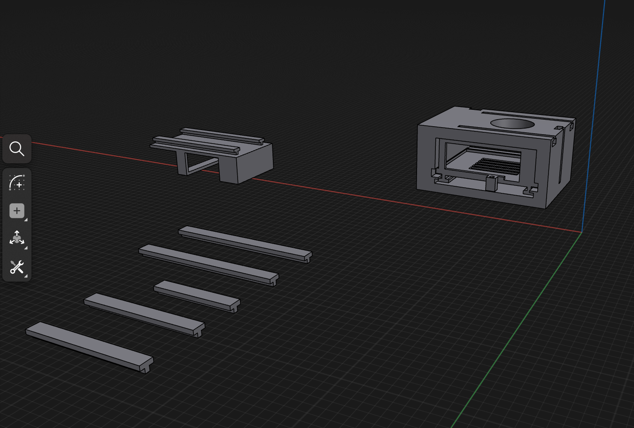Select the solid block of the bracket part
Screen dimensions: 634x428
click(254, 164)
